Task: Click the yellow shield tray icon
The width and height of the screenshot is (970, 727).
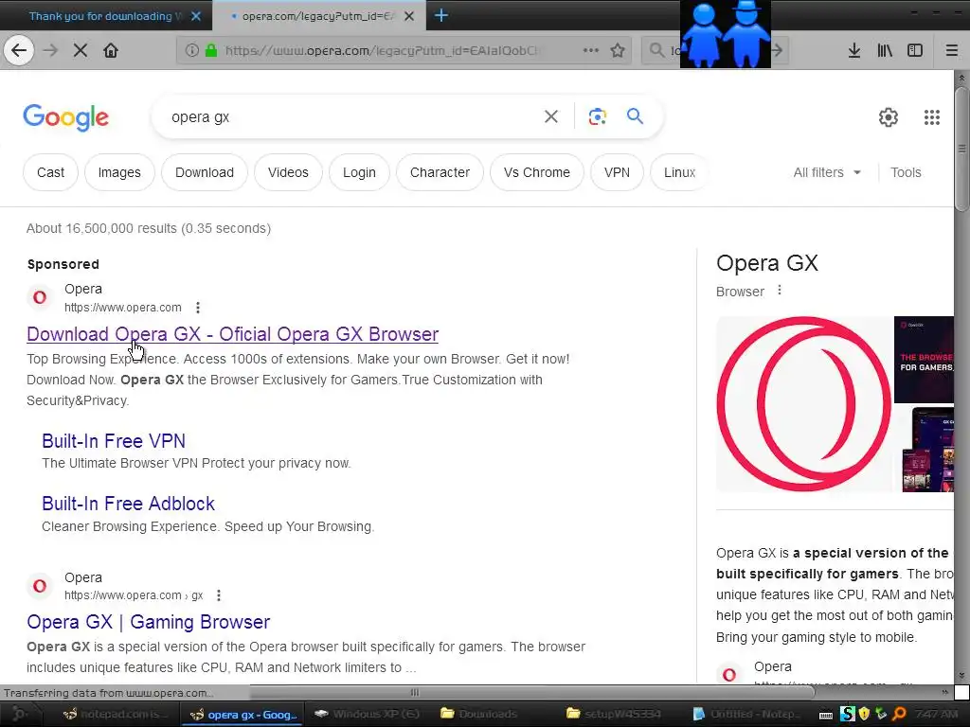Action: coord(864,715)
